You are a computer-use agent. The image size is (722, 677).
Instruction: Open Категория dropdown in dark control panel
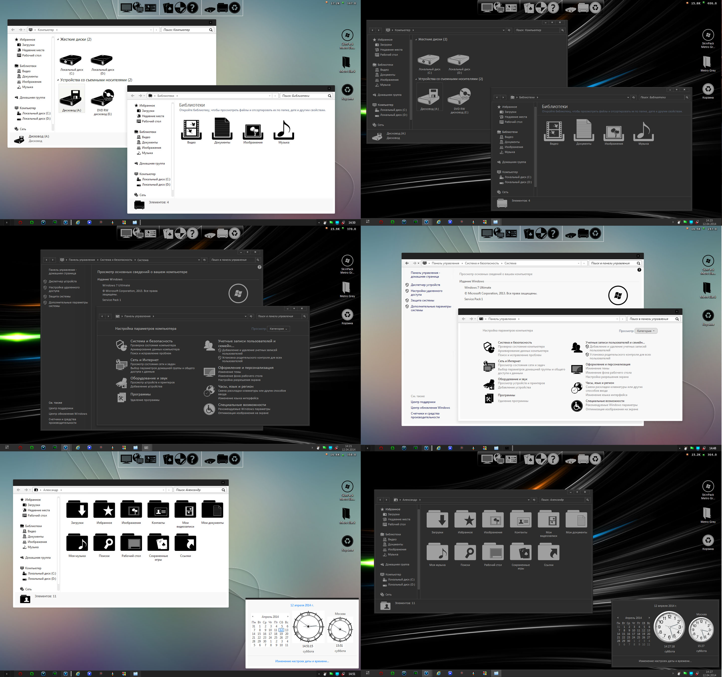pos(278,329)
